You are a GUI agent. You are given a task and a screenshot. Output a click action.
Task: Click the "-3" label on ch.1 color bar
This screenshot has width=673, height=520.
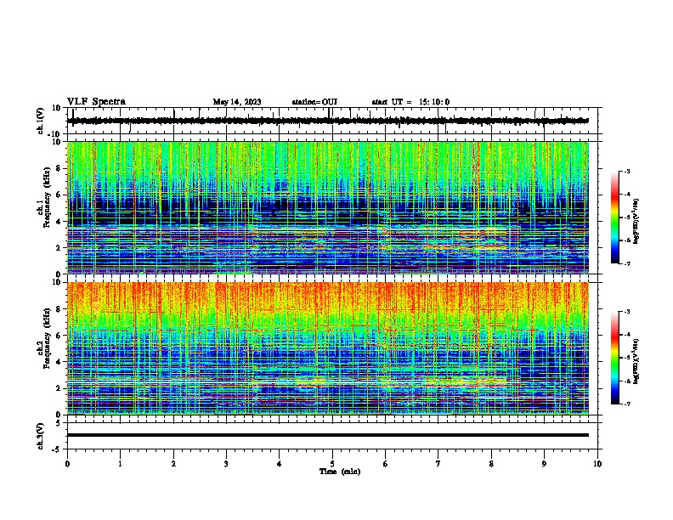click(x=626, y=171)
